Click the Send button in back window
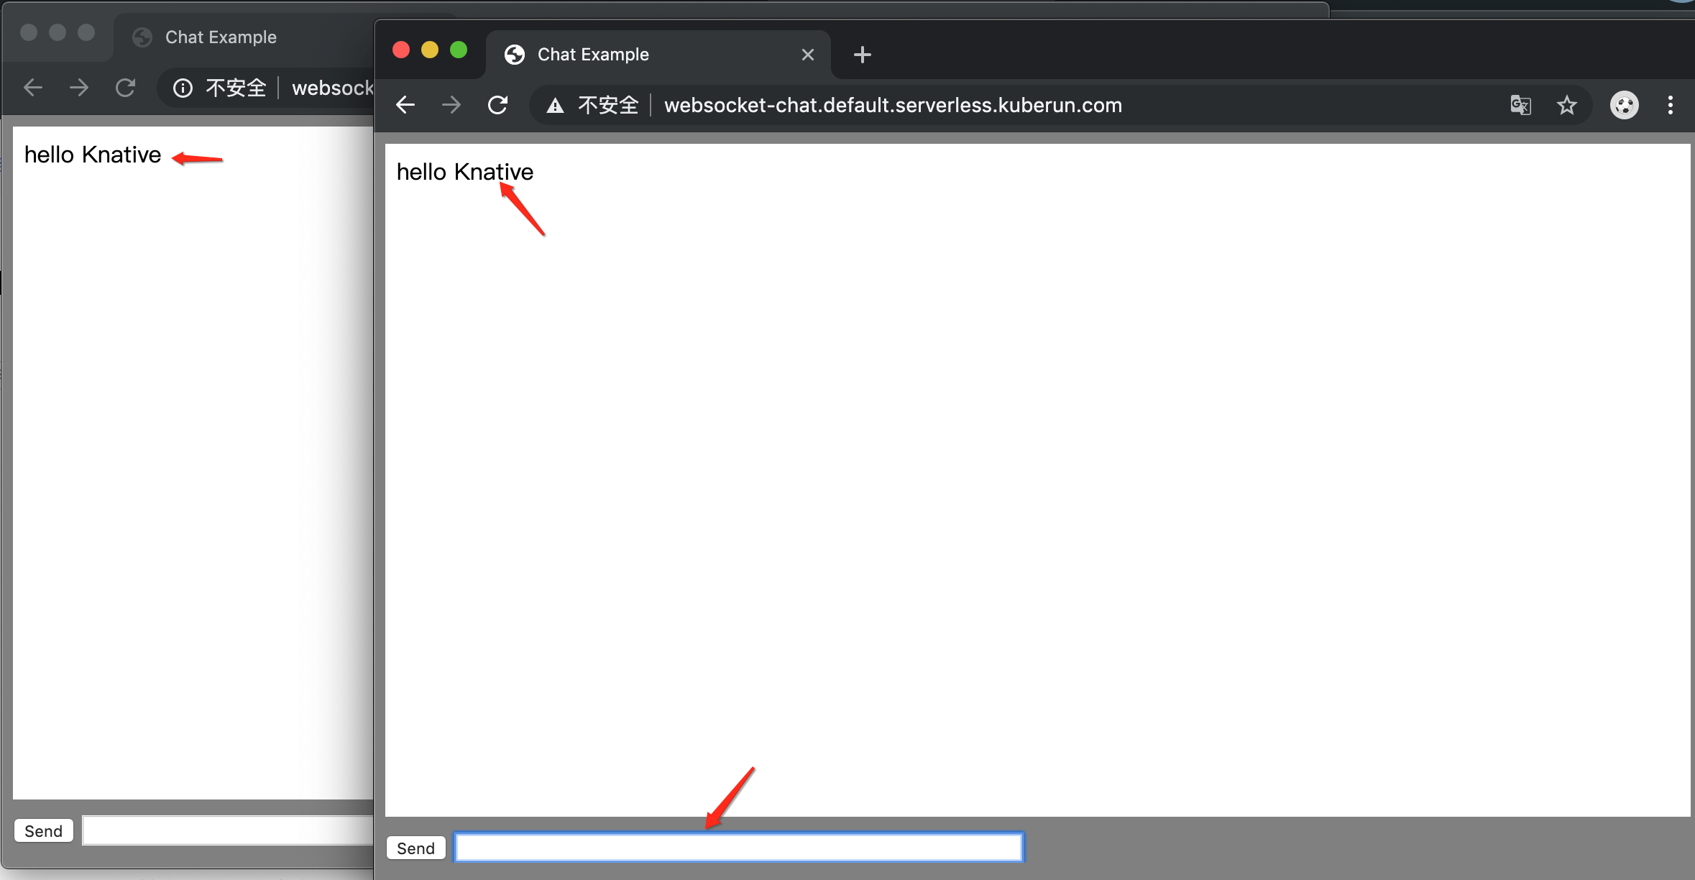This screenshot has height=880, width=1695. click(44, 830)
